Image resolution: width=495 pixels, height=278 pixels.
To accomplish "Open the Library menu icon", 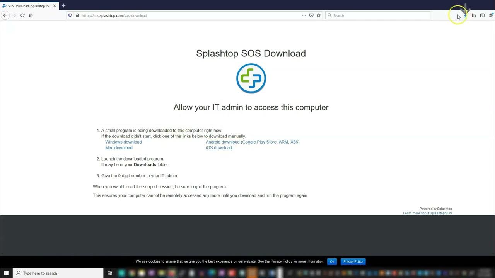I will 474,15.
